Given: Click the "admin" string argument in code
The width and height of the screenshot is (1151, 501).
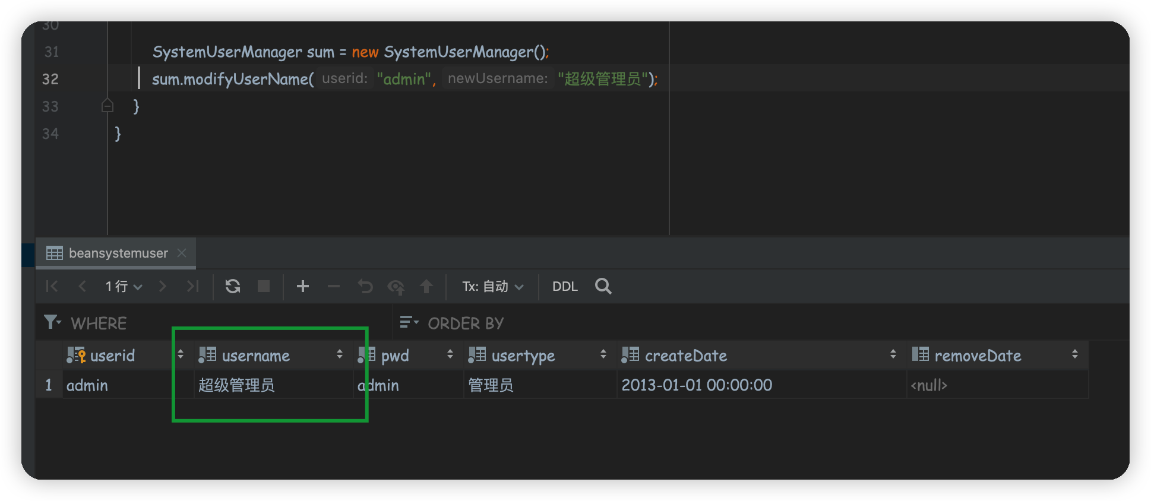Looking at the screenshot, I should coord(404,79).
